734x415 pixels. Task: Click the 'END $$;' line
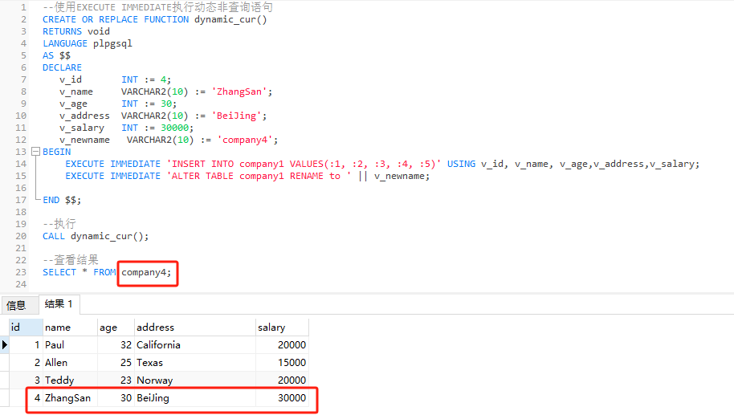point(62,200)
